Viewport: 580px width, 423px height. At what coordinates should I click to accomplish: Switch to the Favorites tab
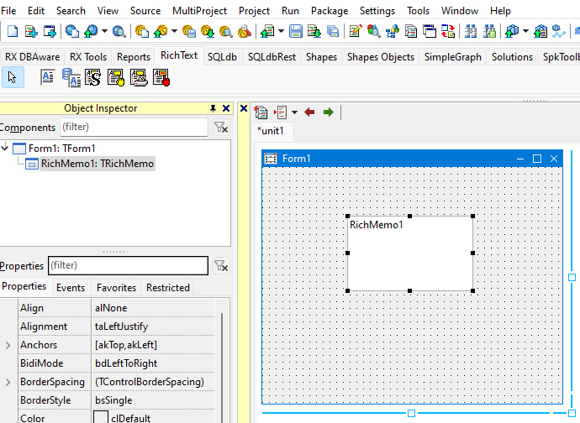point(116,288)
